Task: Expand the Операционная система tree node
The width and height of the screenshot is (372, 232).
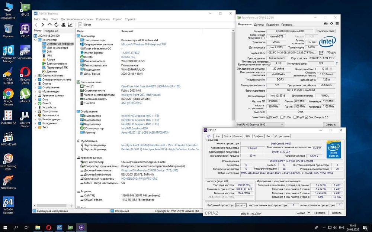Action: pyautogui.click(x=35, y=79)
